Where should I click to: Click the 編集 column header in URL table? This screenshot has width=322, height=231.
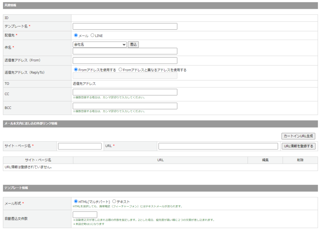click(265, 160)
